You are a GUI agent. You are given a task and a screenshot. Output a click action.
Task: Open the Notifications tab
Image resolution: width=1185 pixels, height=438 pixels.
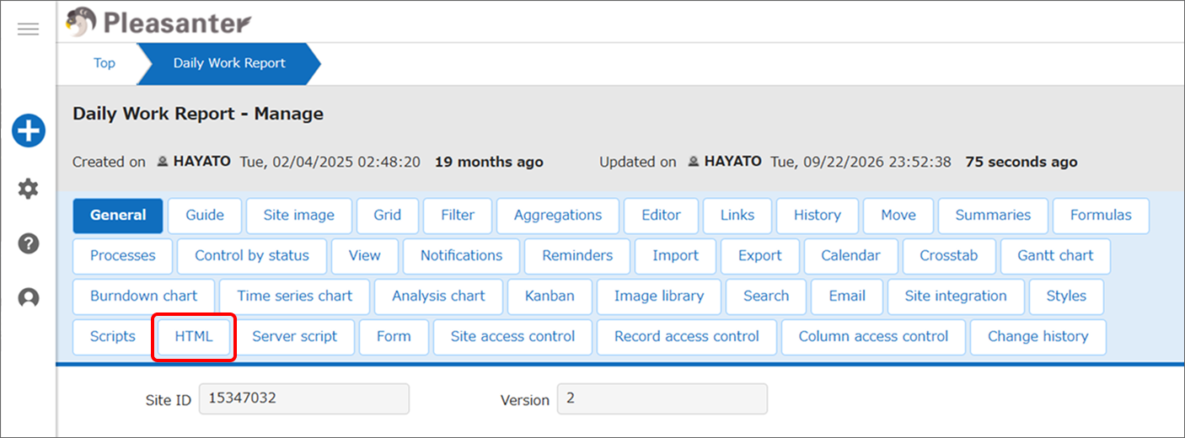[x=461, y=256]
